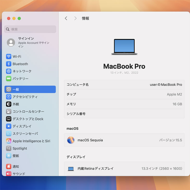Image resolution: width=190 pixels, height=190 pixels.
Task: Click the 13インチ、M2、2022 subtitle
Action: 124,73
